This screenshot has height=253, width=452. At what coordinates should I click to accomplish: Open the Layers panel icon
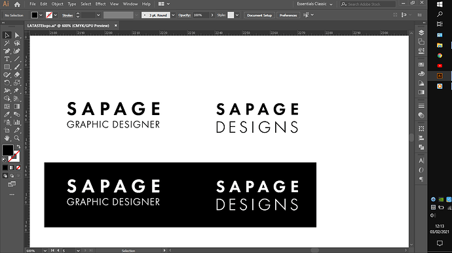[x=421, y=33]
